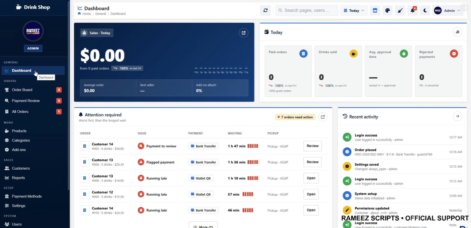Open the theme palette icon

point(387,10)
